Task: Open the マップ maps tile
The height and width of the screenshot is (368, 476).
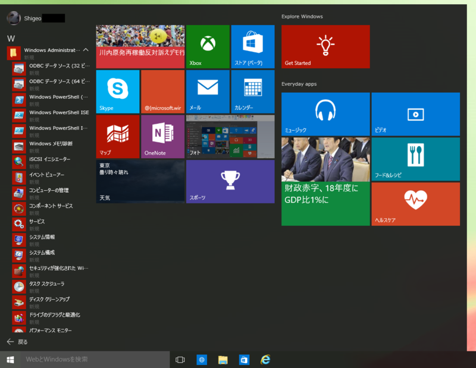Action: point(118,137)
